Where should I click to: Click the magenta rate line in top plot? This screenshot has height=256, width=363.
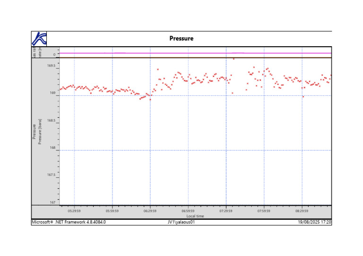pyautogui.click(x=195, y=53)
